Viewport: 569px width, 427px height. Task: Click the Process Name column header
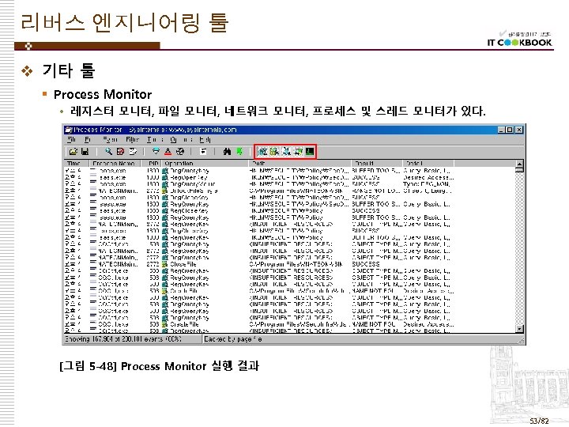coord(115,164)
